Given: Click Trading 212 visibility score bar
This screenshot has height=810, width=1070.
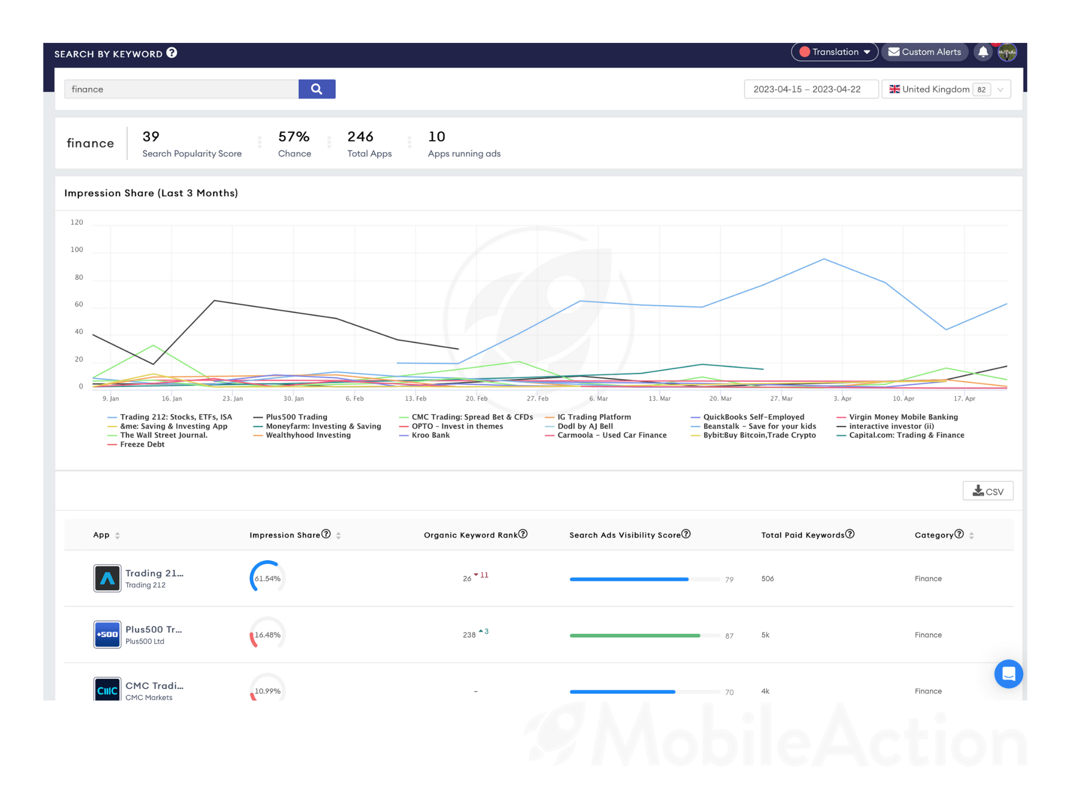Looking at the screenshot, I should 645,579.
